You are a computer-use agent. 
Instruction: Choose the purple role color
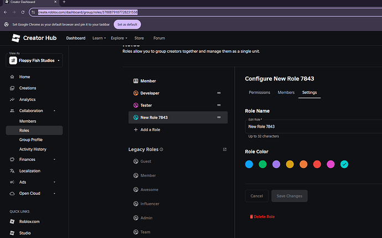(x=276, y=164)
